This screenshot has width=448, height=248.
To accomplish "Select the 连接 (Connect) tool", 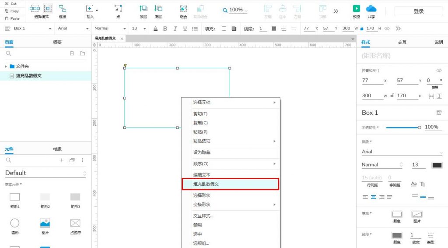I will click(x=63, y=8).
